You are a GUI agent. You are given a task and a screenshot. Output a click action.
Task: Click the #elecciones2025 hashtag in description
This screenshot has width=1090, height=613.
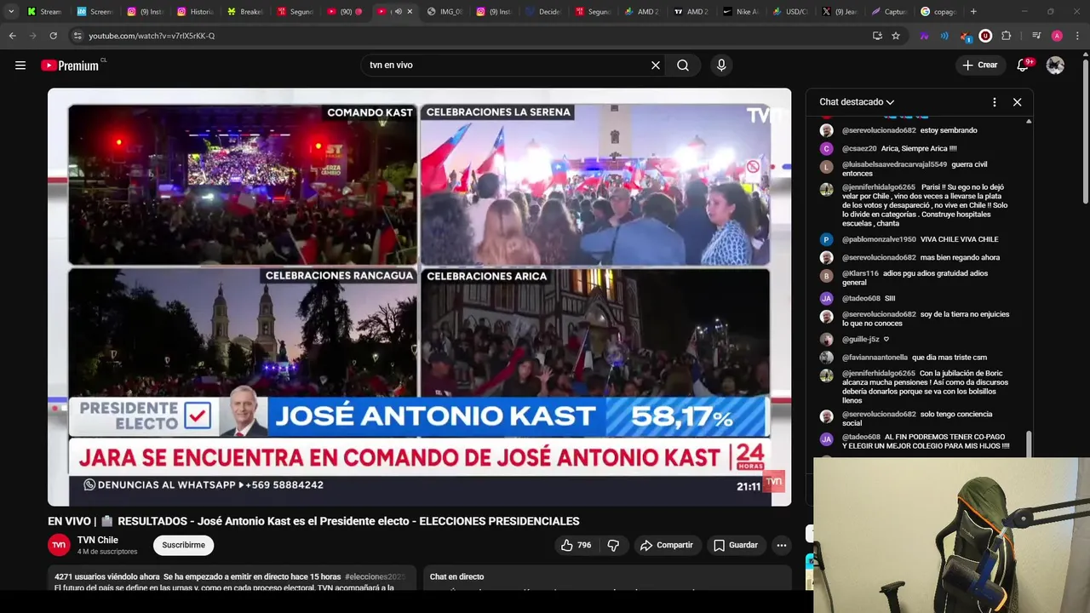[376, 576]
